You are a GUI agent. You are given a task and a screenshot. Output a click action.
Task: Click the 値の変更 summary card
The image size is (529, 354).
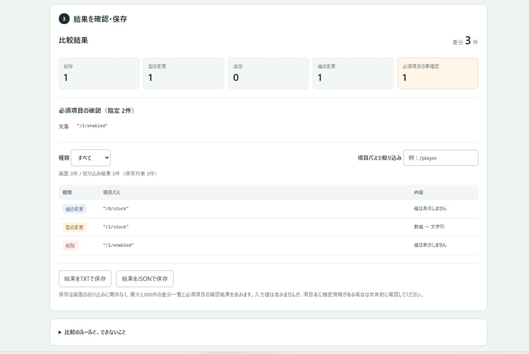click(353, 73)
